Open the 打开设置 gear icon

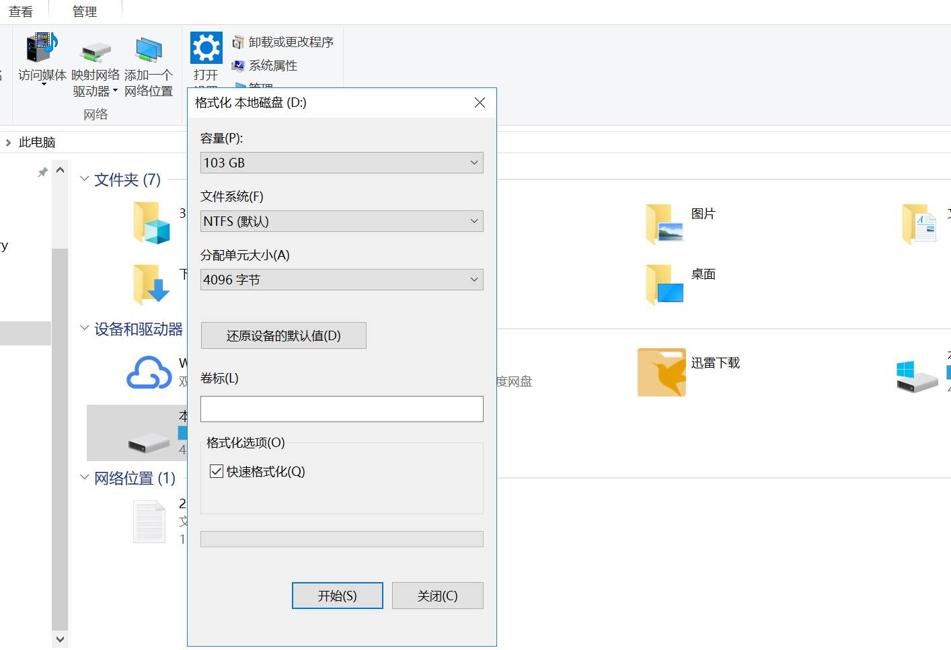[x=205, y=47]
